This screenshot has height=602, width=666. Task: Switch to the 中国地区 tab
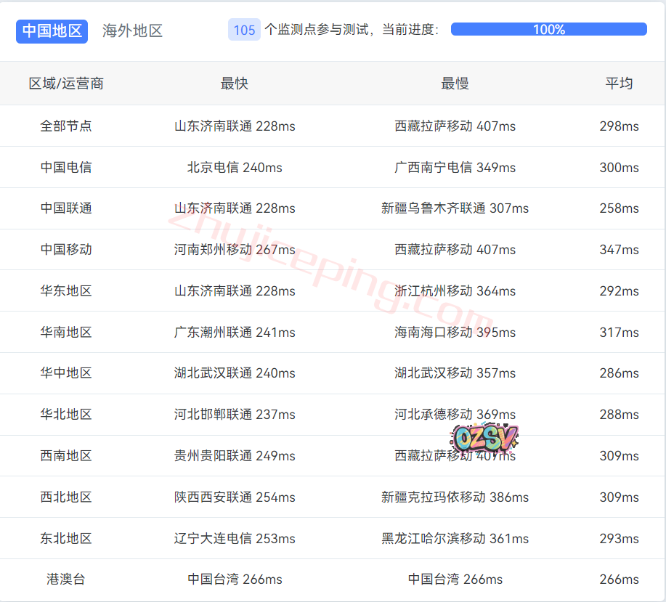[x=52, y=30]
